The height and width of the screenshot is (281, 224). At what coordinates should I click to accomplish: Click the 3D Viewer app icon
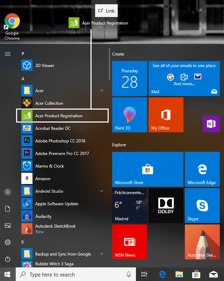(27, 65)
